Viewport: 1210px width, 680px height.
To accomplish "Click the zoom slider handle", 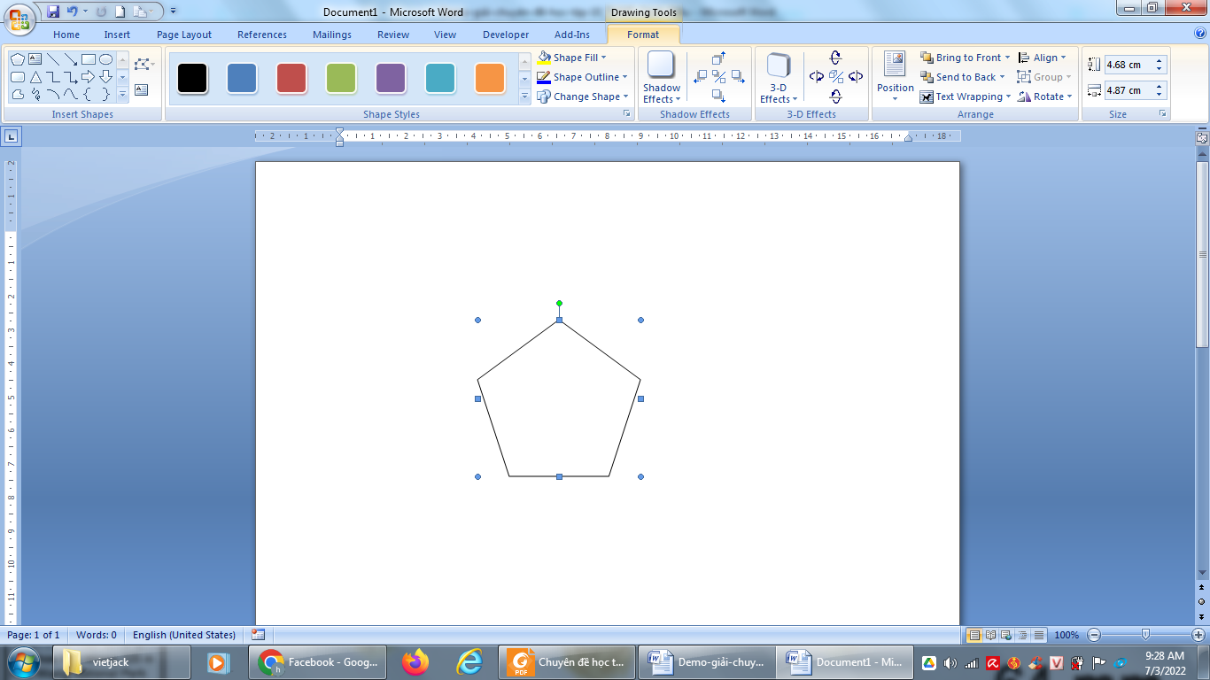I will (x=1145, y=634).
